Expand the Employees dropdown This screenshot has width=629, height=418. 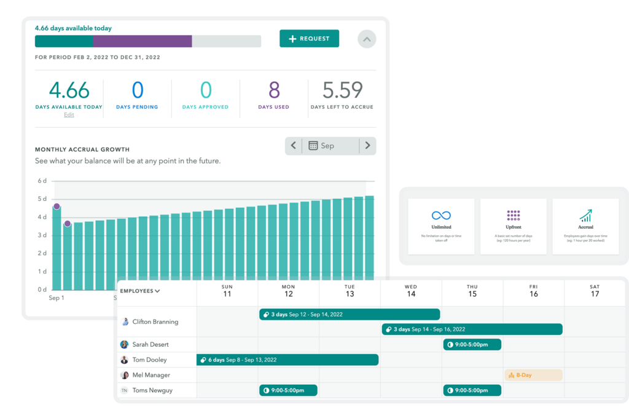[x=140, y=291]
